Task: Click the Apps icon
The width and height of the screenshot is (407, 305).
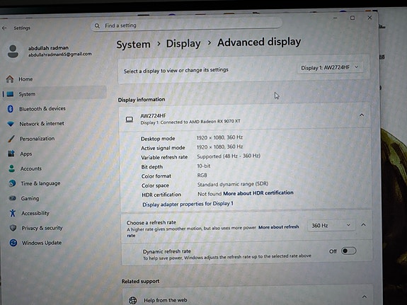Action: coord(11,154)
